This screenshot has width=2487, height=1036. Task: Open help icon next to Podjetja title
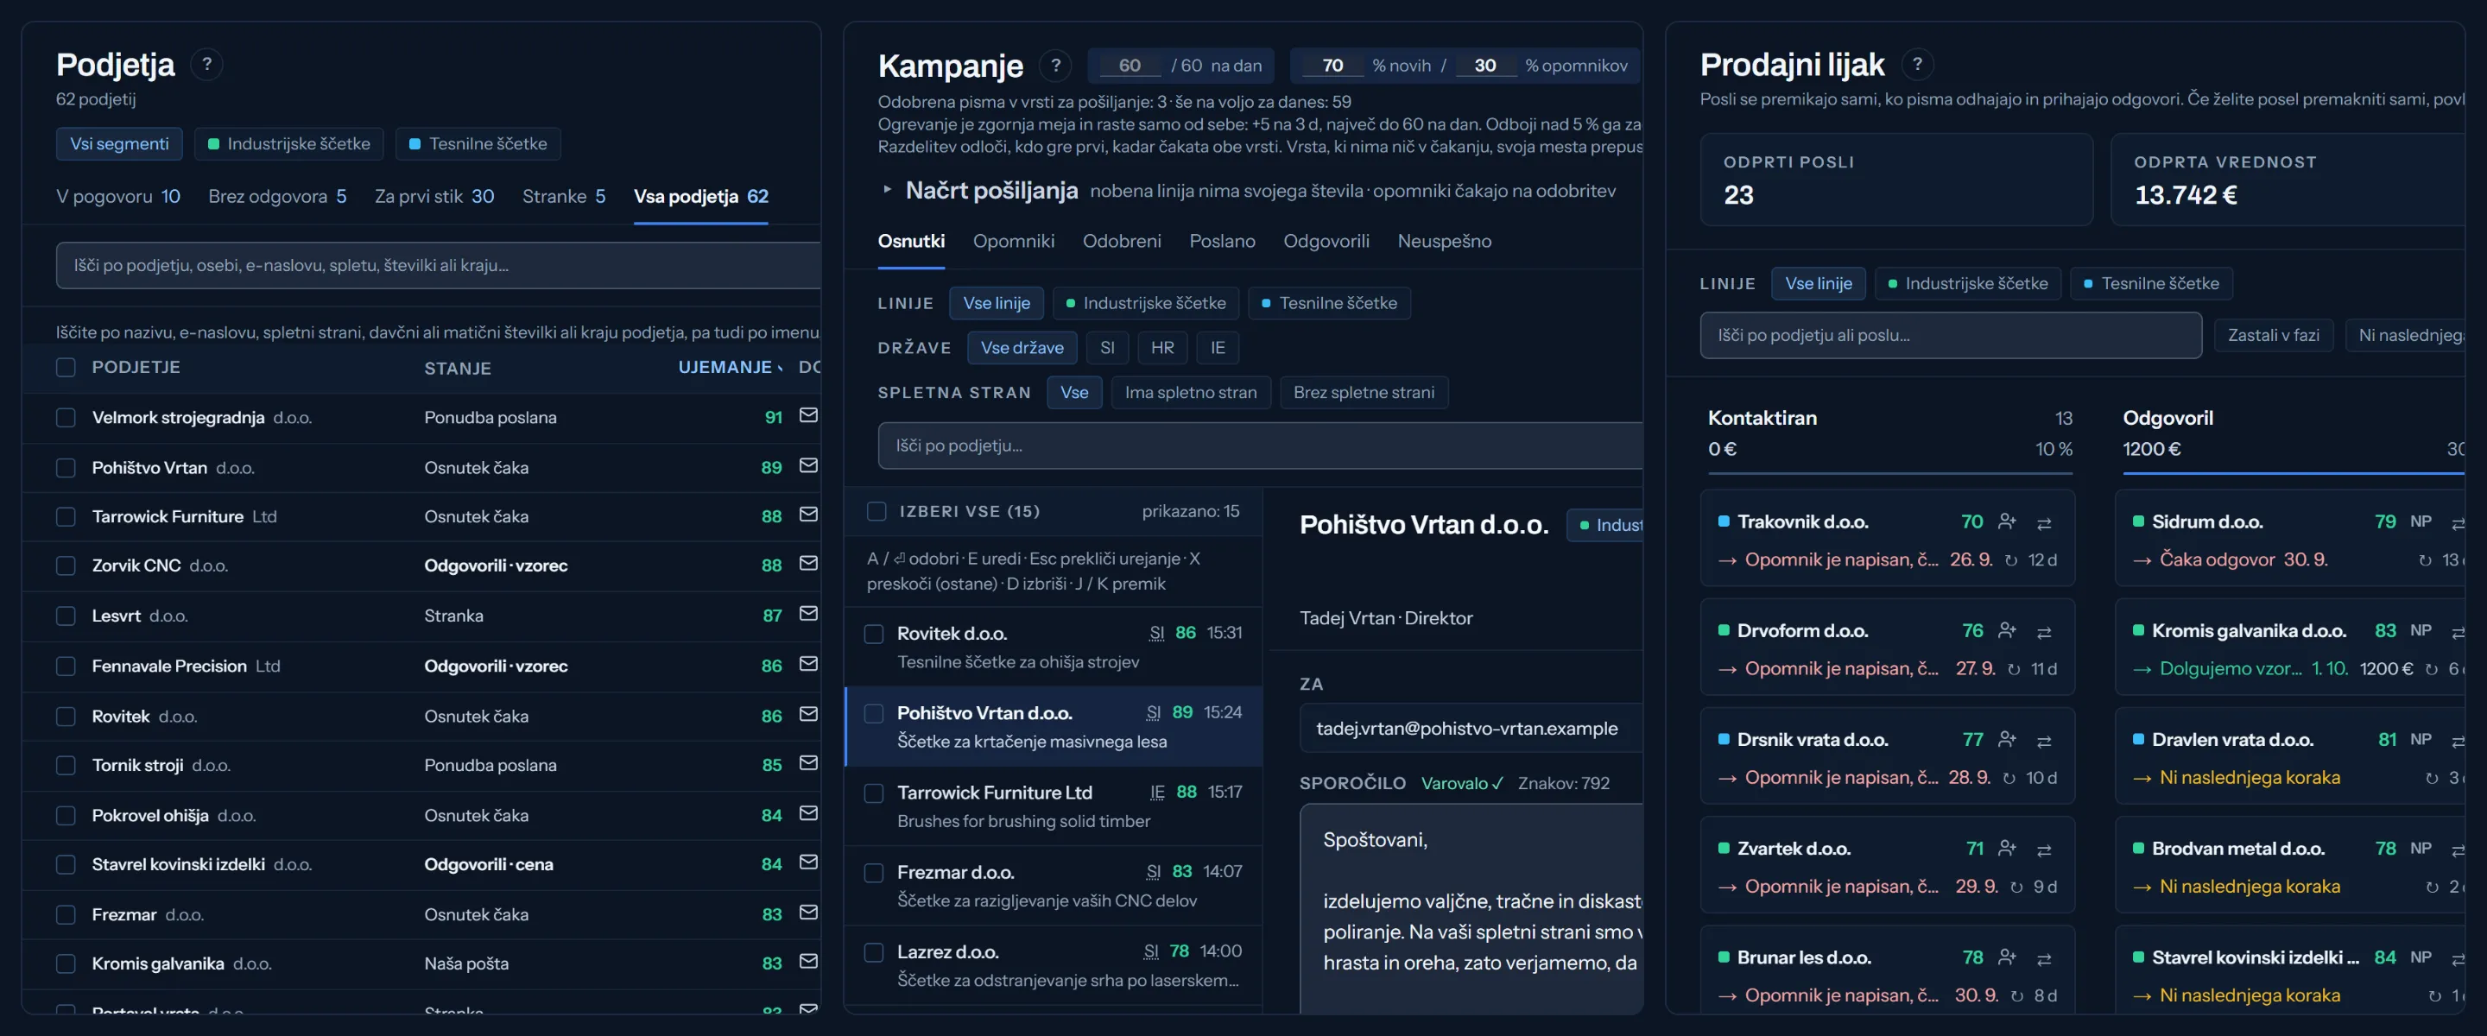click(x=206, y=65)
